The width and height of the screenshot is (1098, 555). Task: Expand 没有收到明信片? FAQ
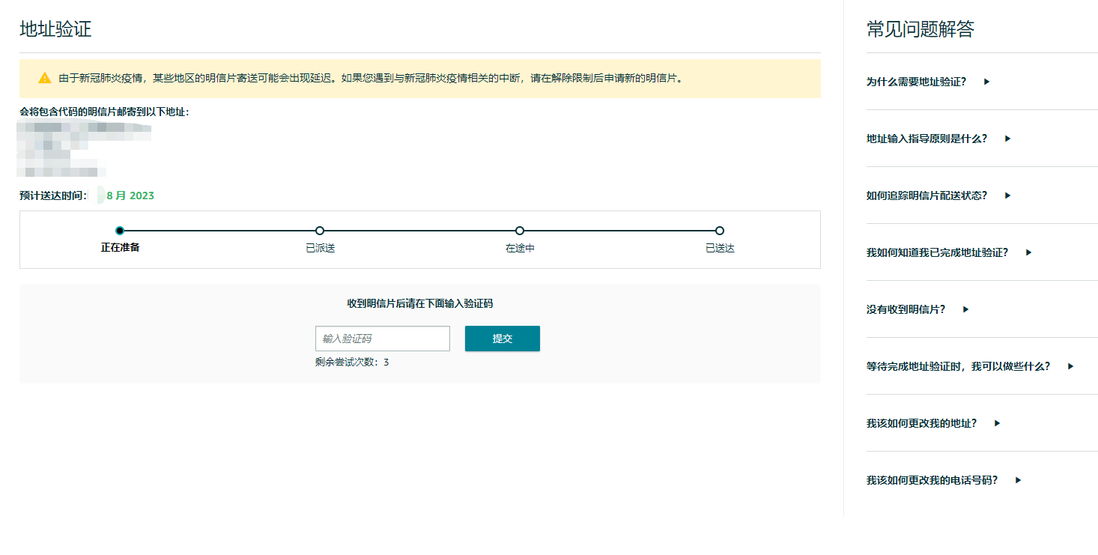(x=917, y=309)
